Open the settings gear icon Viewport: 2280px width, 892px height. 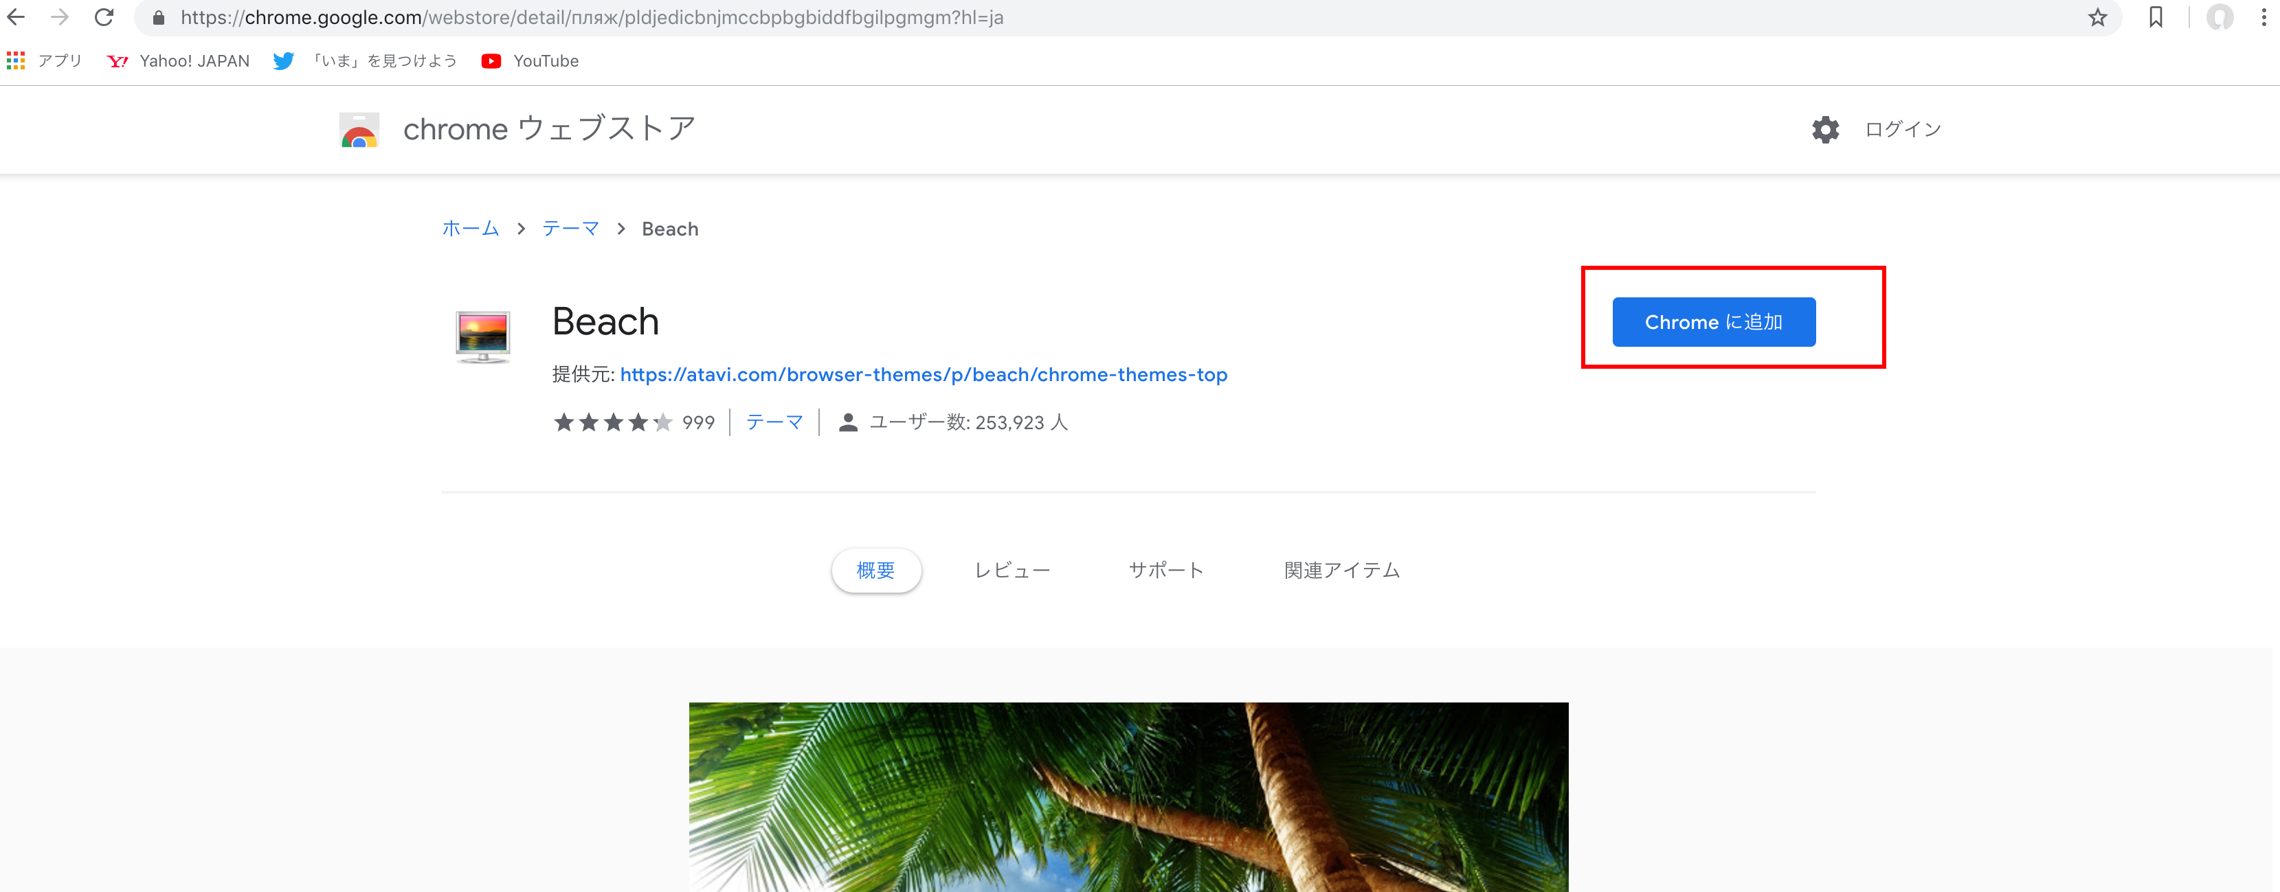point(1825,129)
